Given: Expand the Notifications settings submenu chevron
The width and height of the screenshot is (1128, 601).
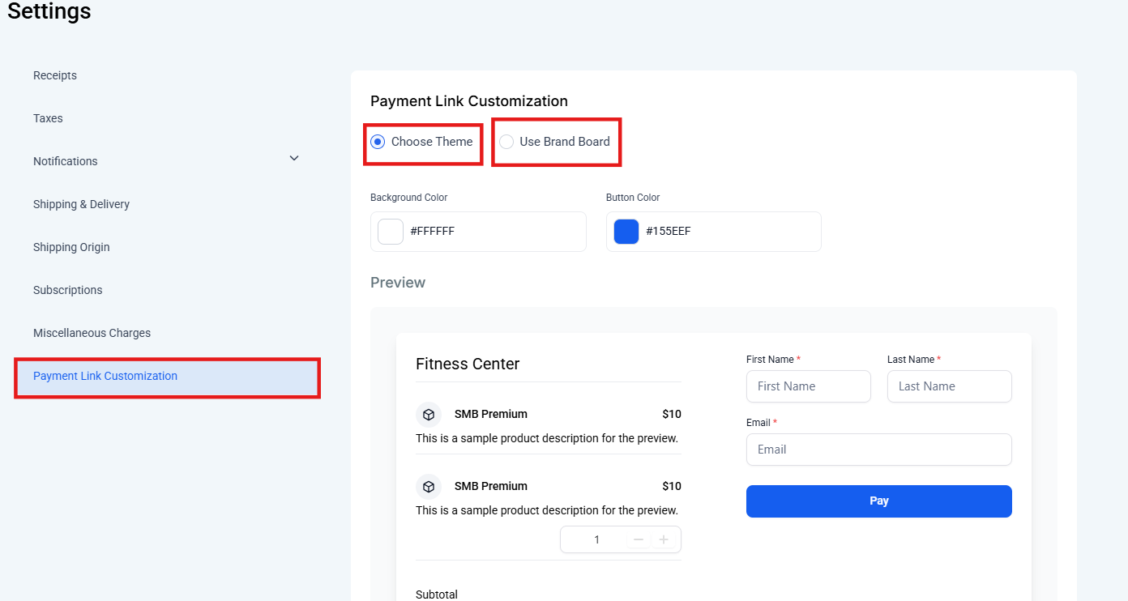Looking at the screenshot, I should point(294,158).
